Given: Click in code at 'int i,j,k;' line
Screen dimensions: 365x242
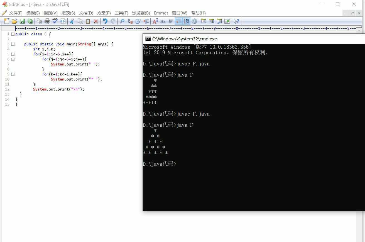Looking at the screenshot, I should [x=44, y=49].
